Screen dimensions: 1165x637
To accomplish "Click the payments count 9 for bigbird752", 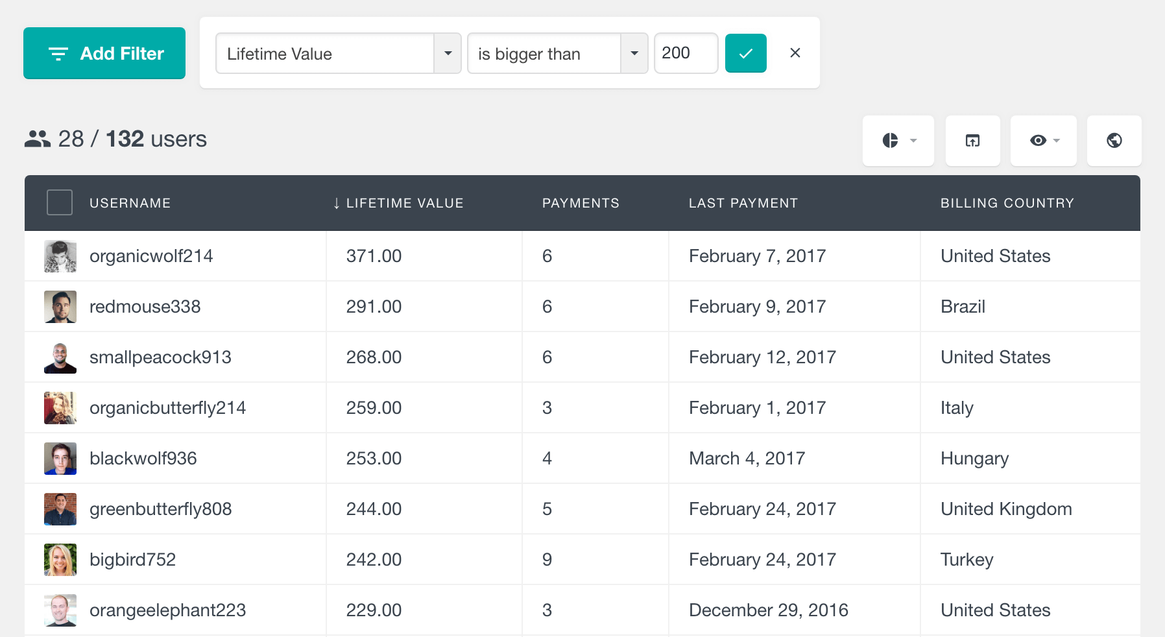I will [547, 560].
